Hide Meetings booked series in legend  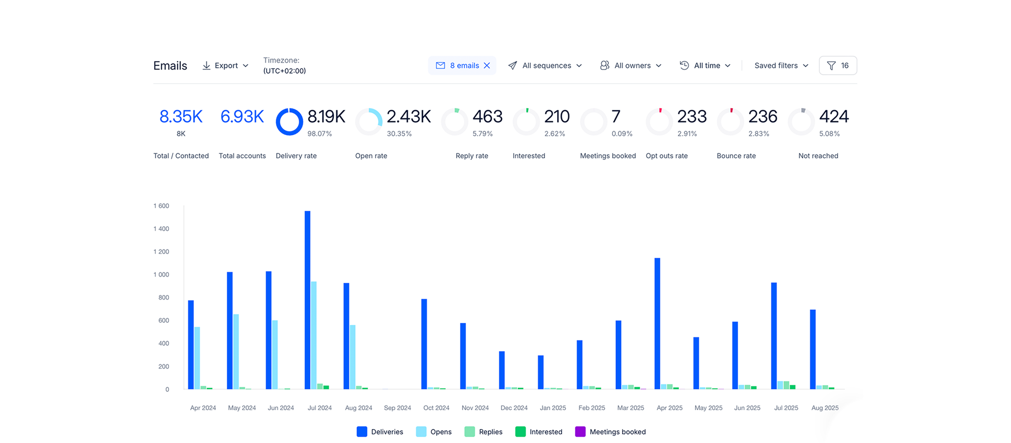click(610, 432)
